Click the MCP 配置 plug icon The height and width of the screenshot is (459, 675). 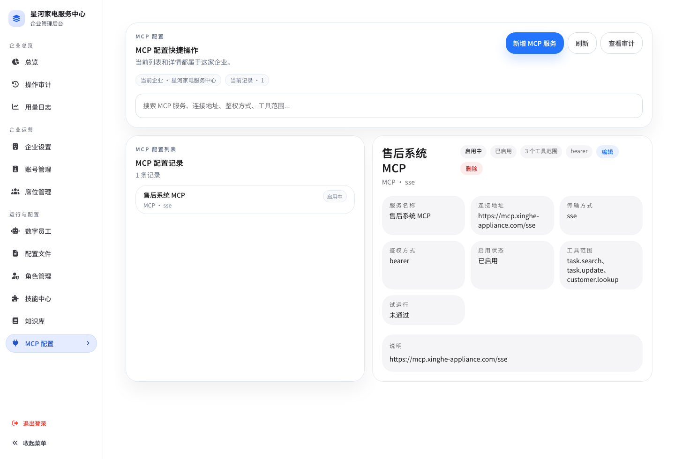click(x=15, y=343)
